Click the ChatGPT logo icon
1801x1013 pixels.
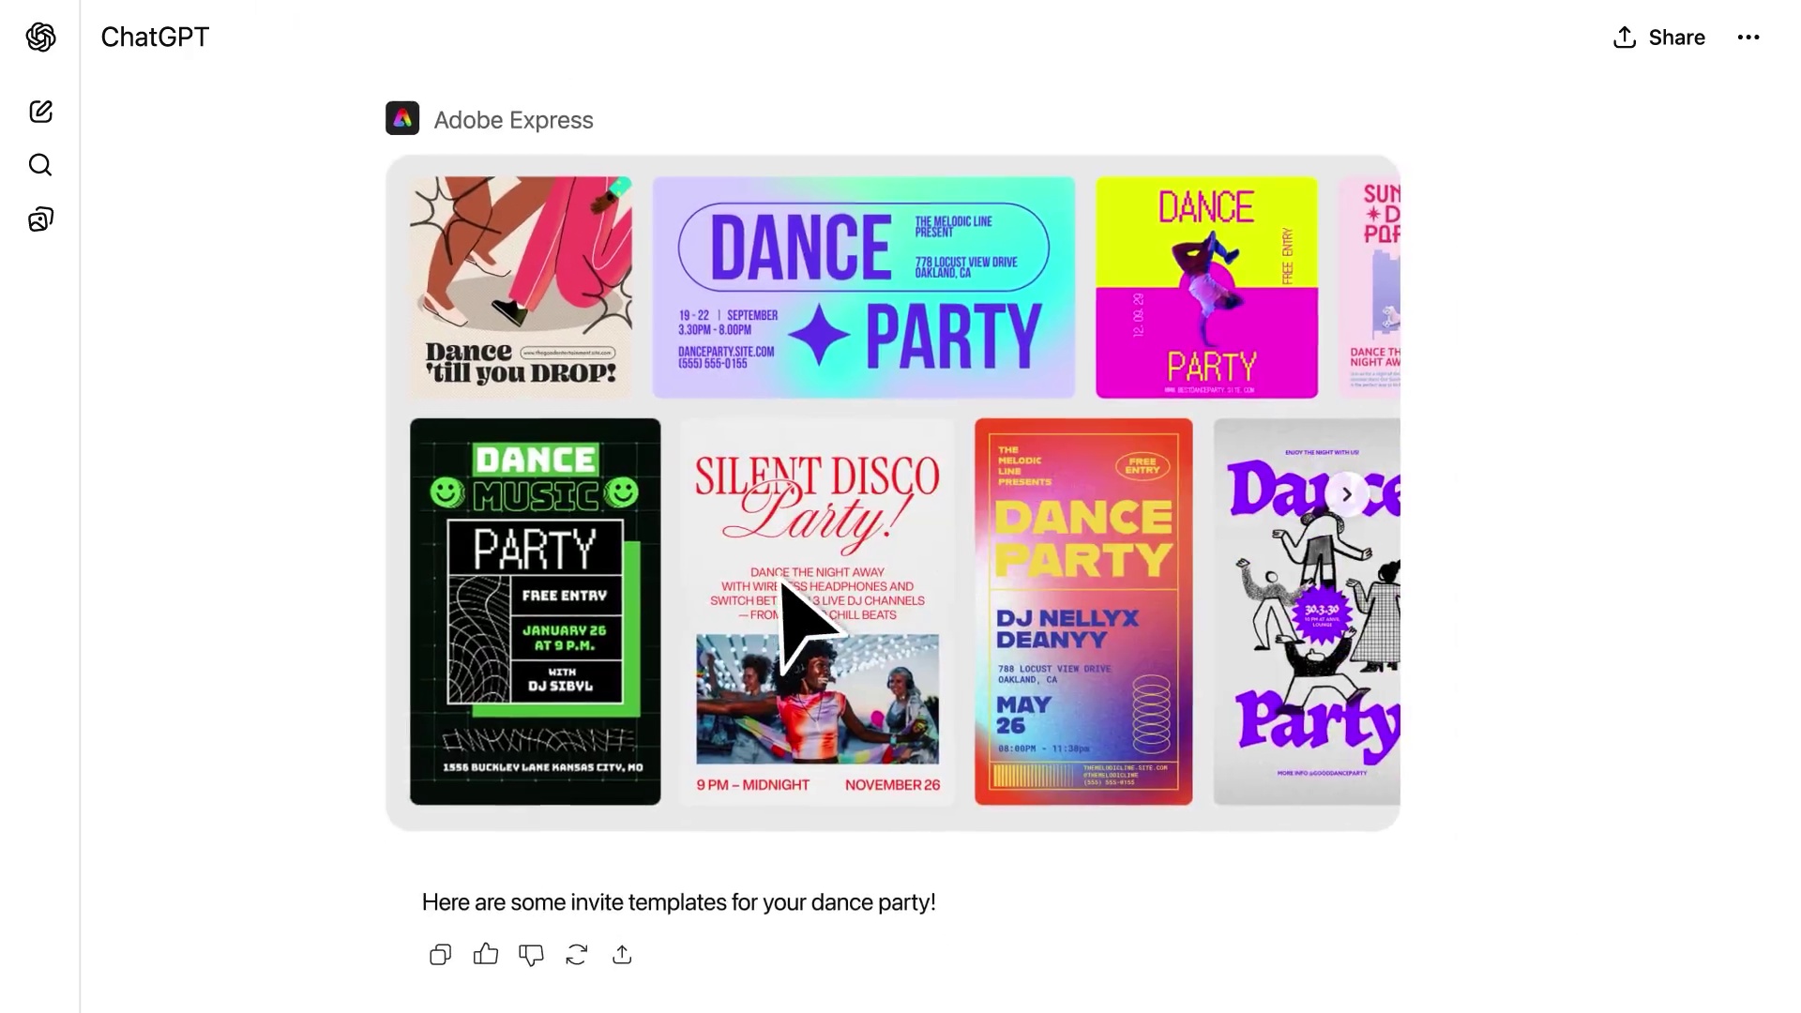40,38
